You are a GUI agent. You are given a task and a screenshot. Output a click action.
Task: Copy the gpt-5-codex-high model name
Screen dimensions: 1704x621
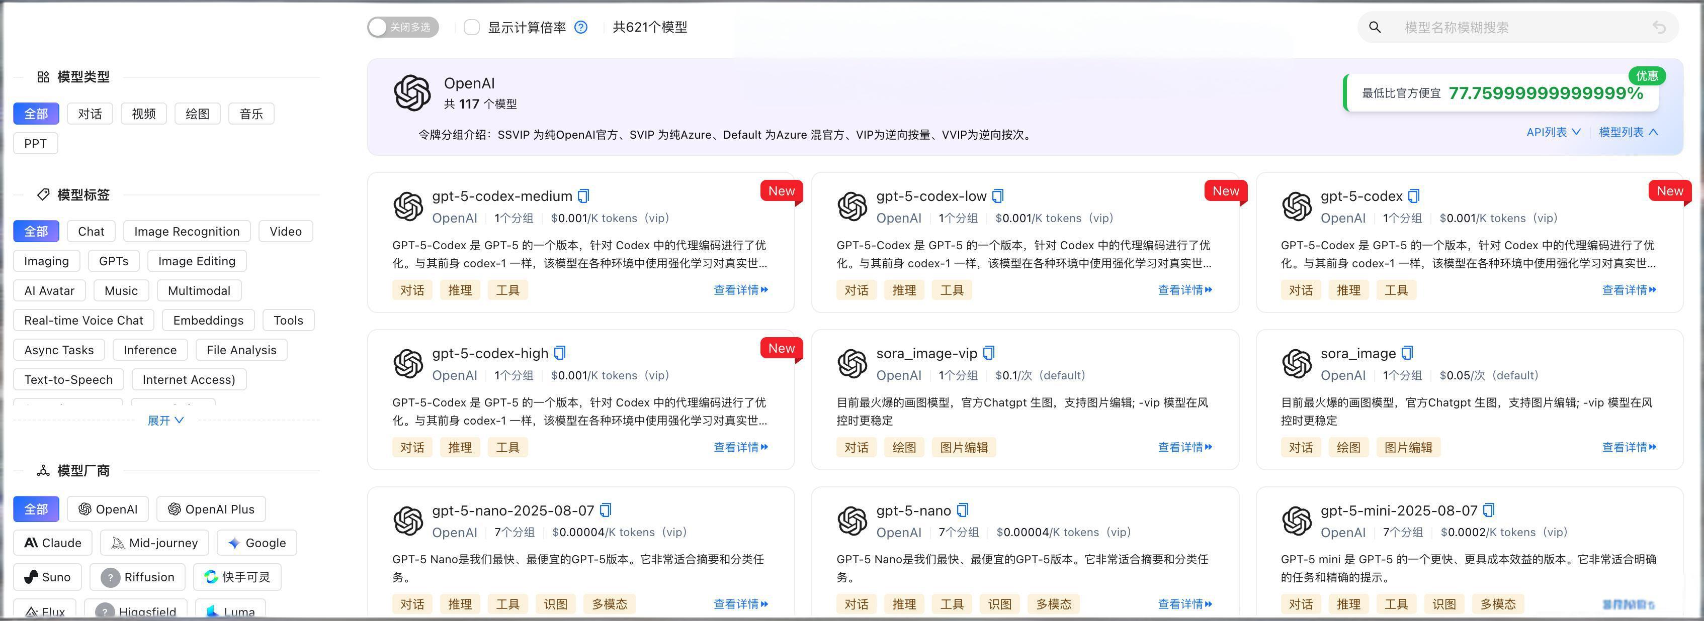(560, 353)
